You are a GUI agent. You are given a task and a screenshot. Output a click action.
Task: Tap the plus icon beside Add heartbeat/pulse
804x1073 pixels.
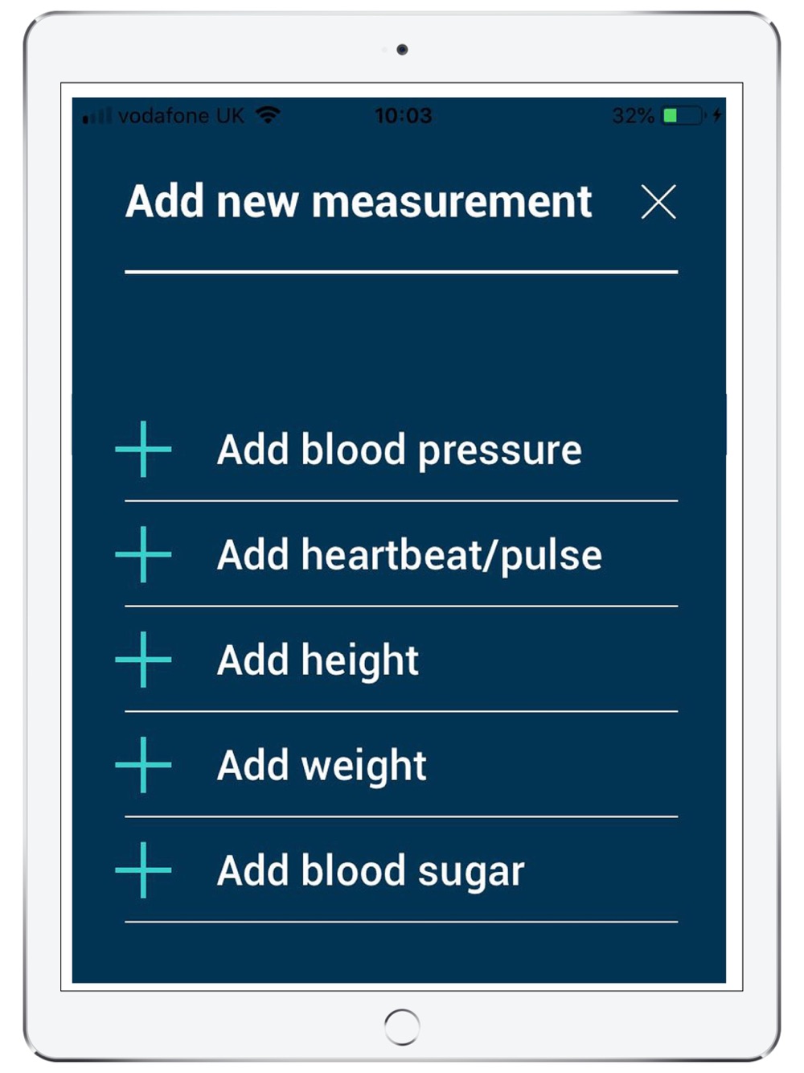point(143,554)
